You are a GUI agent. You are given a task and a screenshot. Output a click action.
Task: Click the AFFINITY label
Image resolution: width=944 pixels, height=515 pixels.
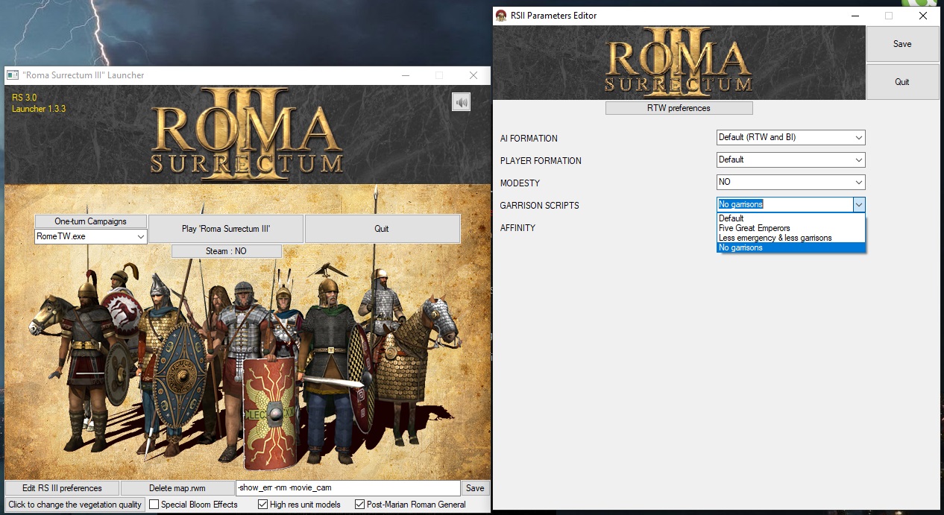point(517,228)
